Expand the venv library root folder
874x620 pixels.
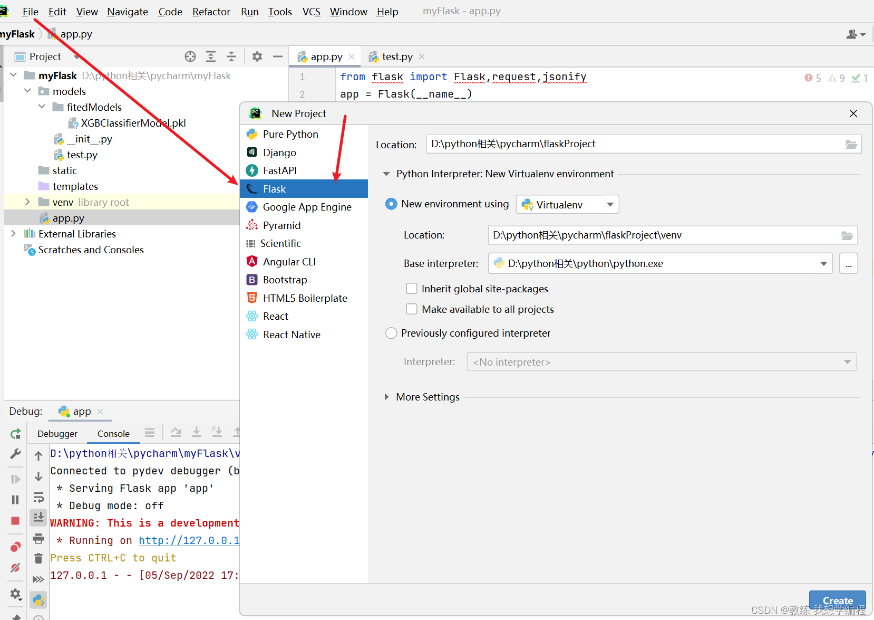click(x=28, y=202)
